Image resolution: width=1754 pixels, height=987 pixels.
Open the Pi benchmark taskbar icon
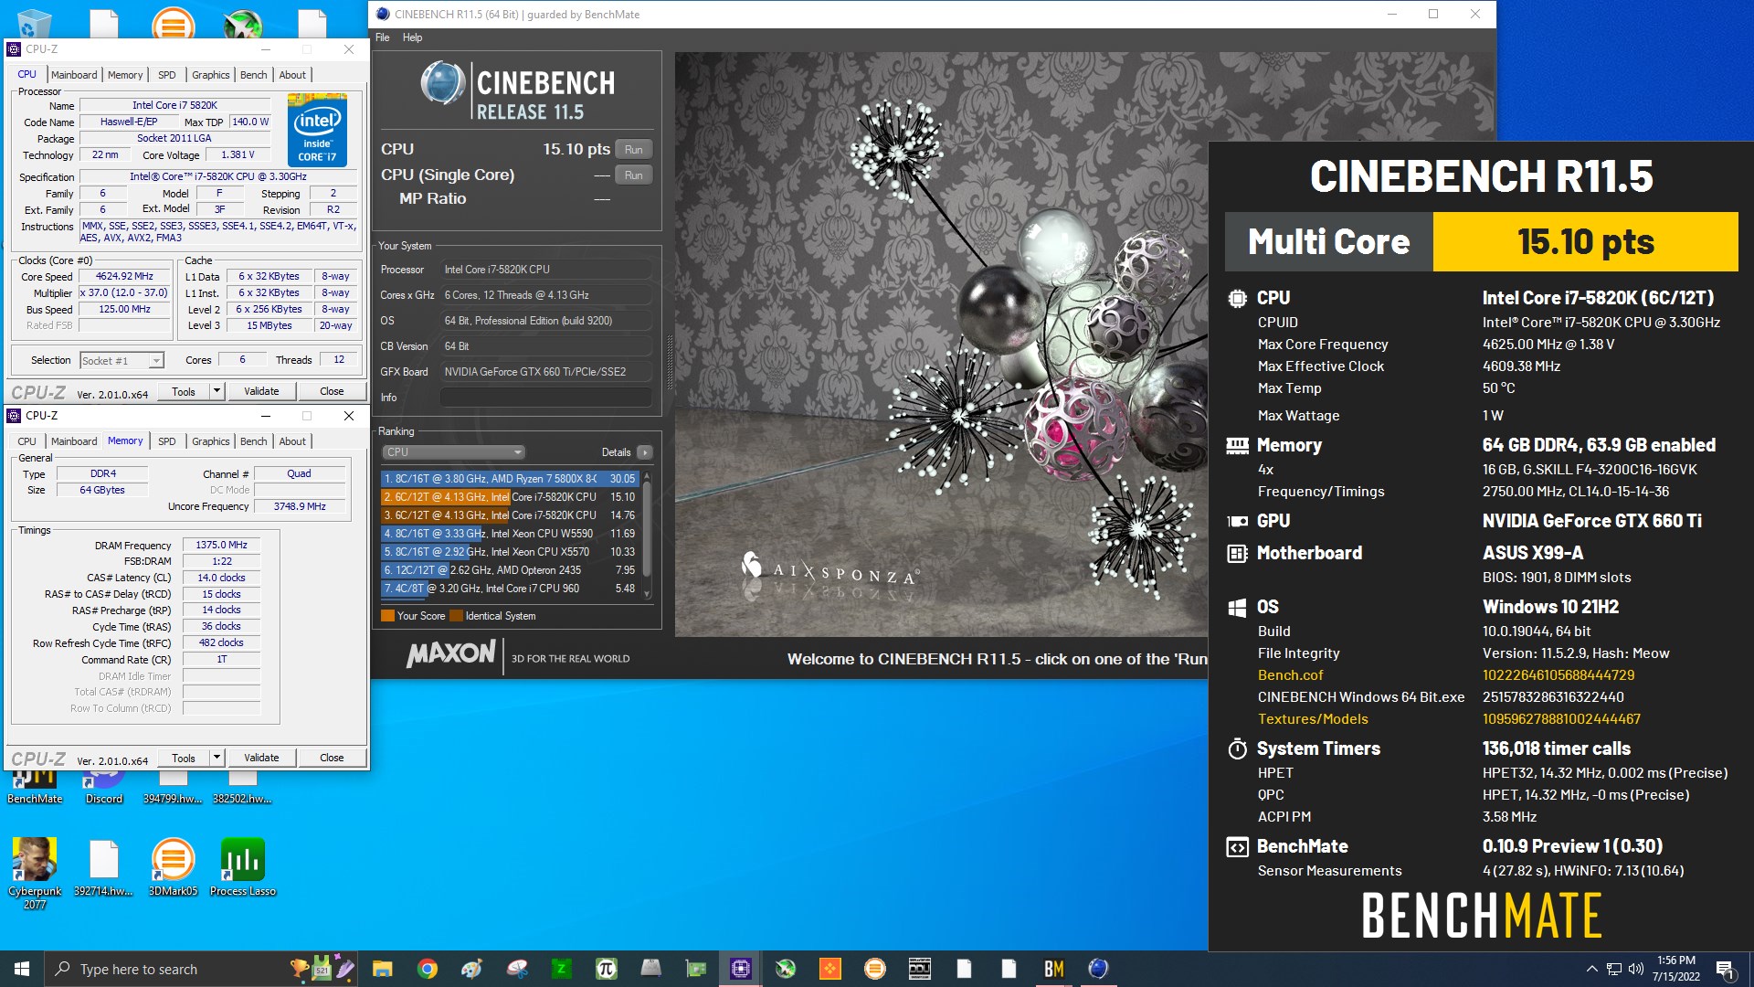click(606, 969)
